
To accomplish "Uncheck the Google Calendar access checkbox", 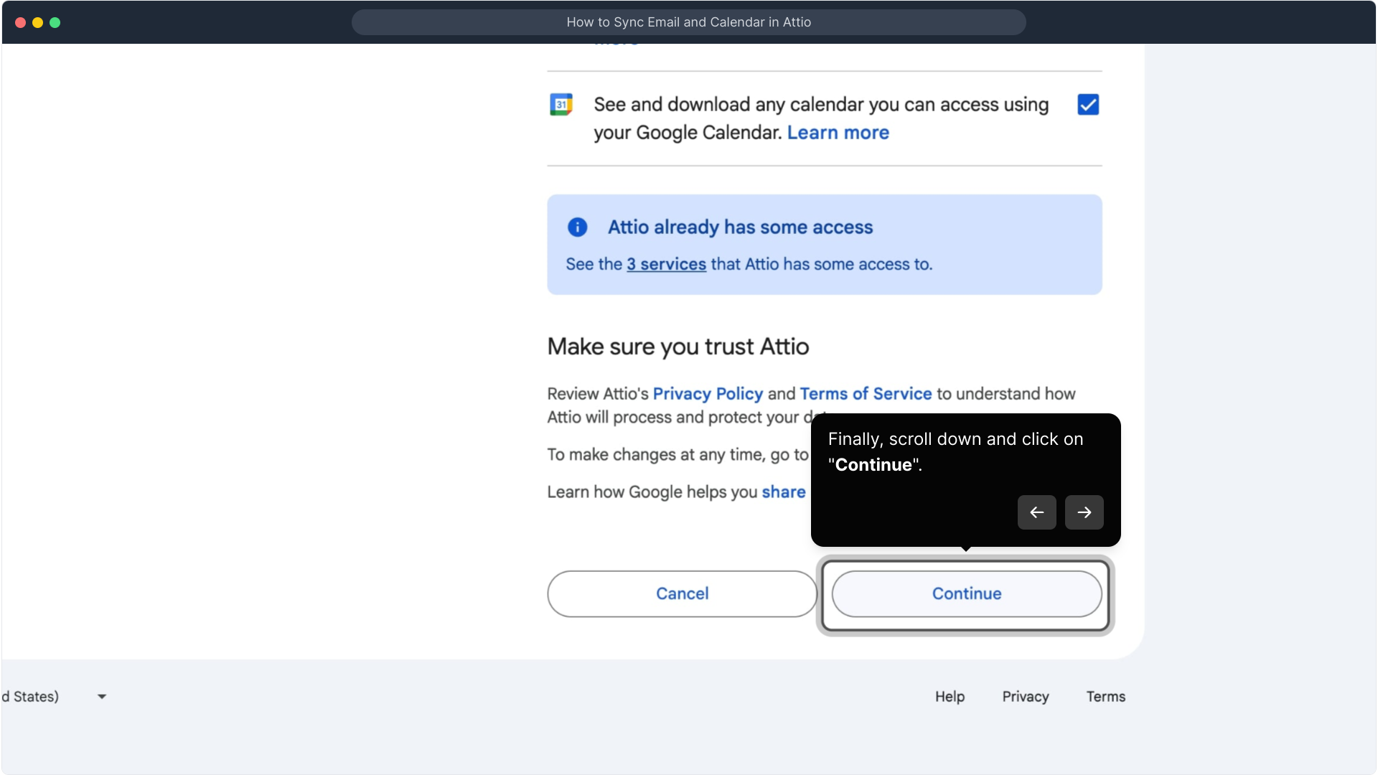I will coord(1088,105).
